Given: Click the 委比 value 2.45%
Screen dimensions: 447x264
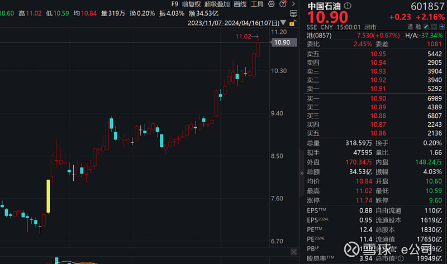Looking at the screenshot, I should coord(363,44).
